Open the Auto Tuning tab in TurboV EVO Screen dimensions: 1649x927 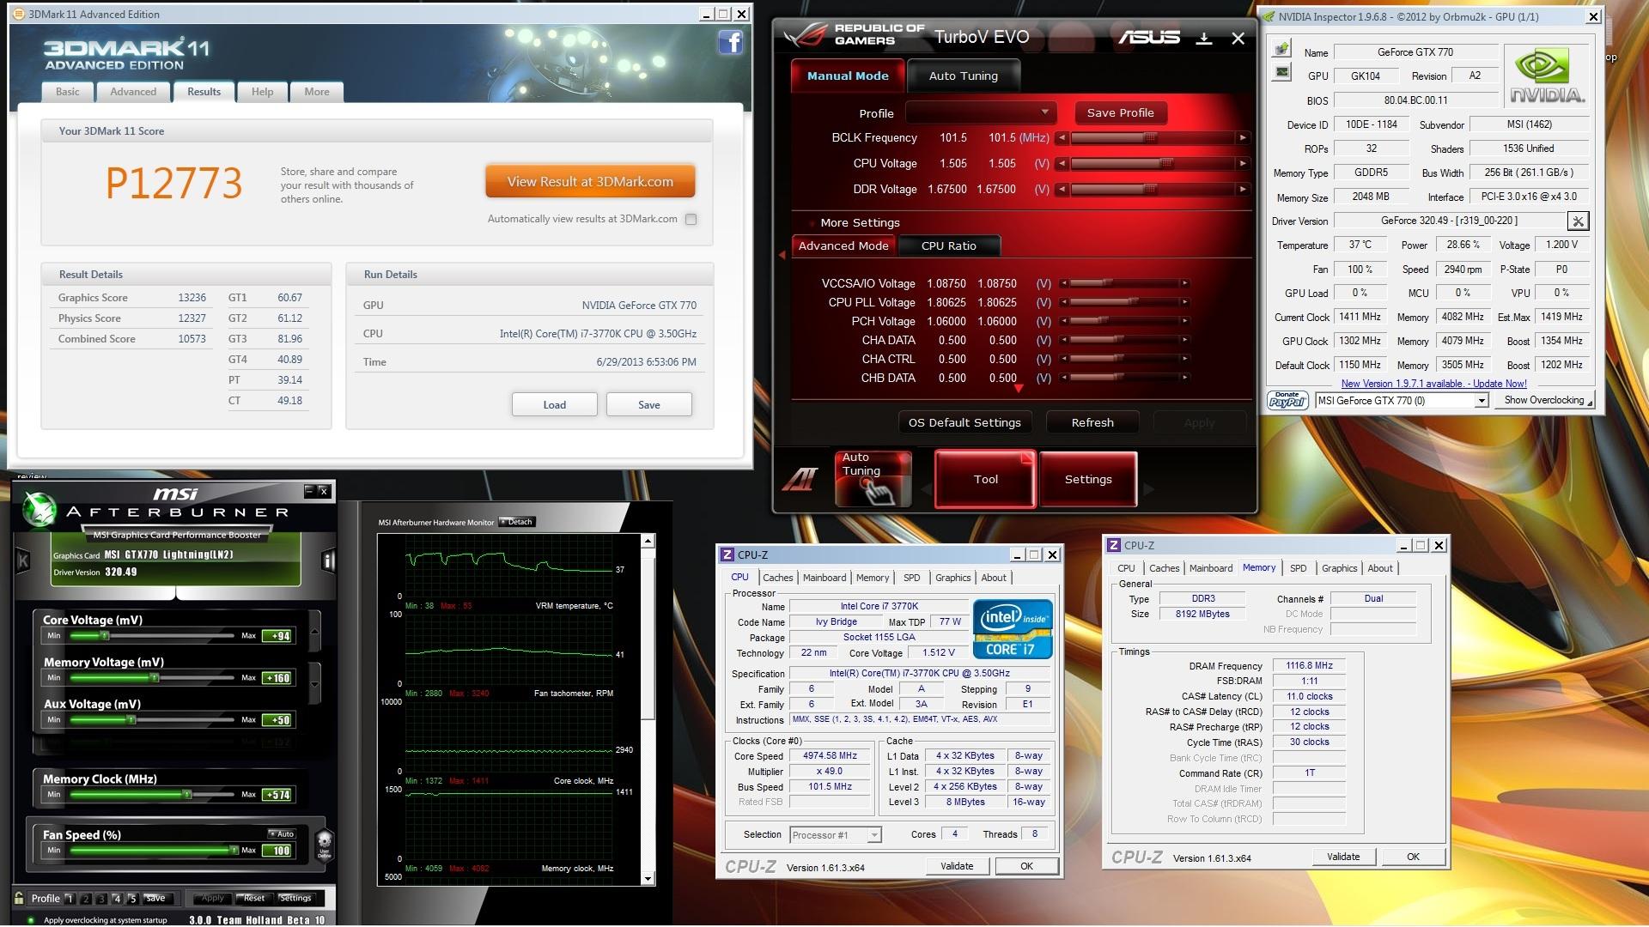963,76
